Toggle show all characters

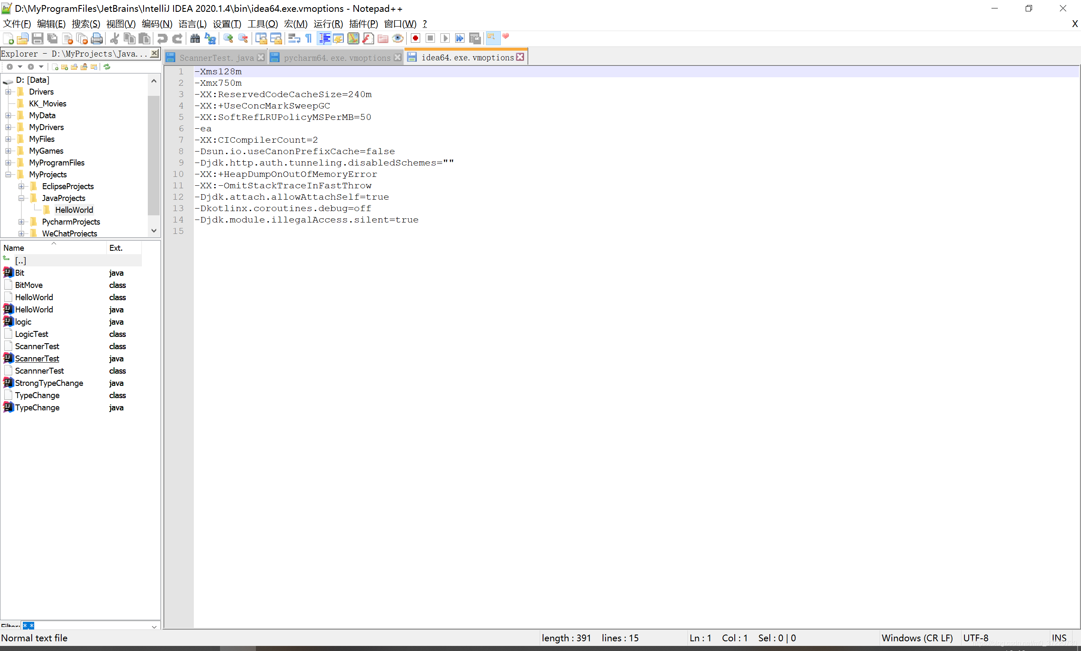307,38
